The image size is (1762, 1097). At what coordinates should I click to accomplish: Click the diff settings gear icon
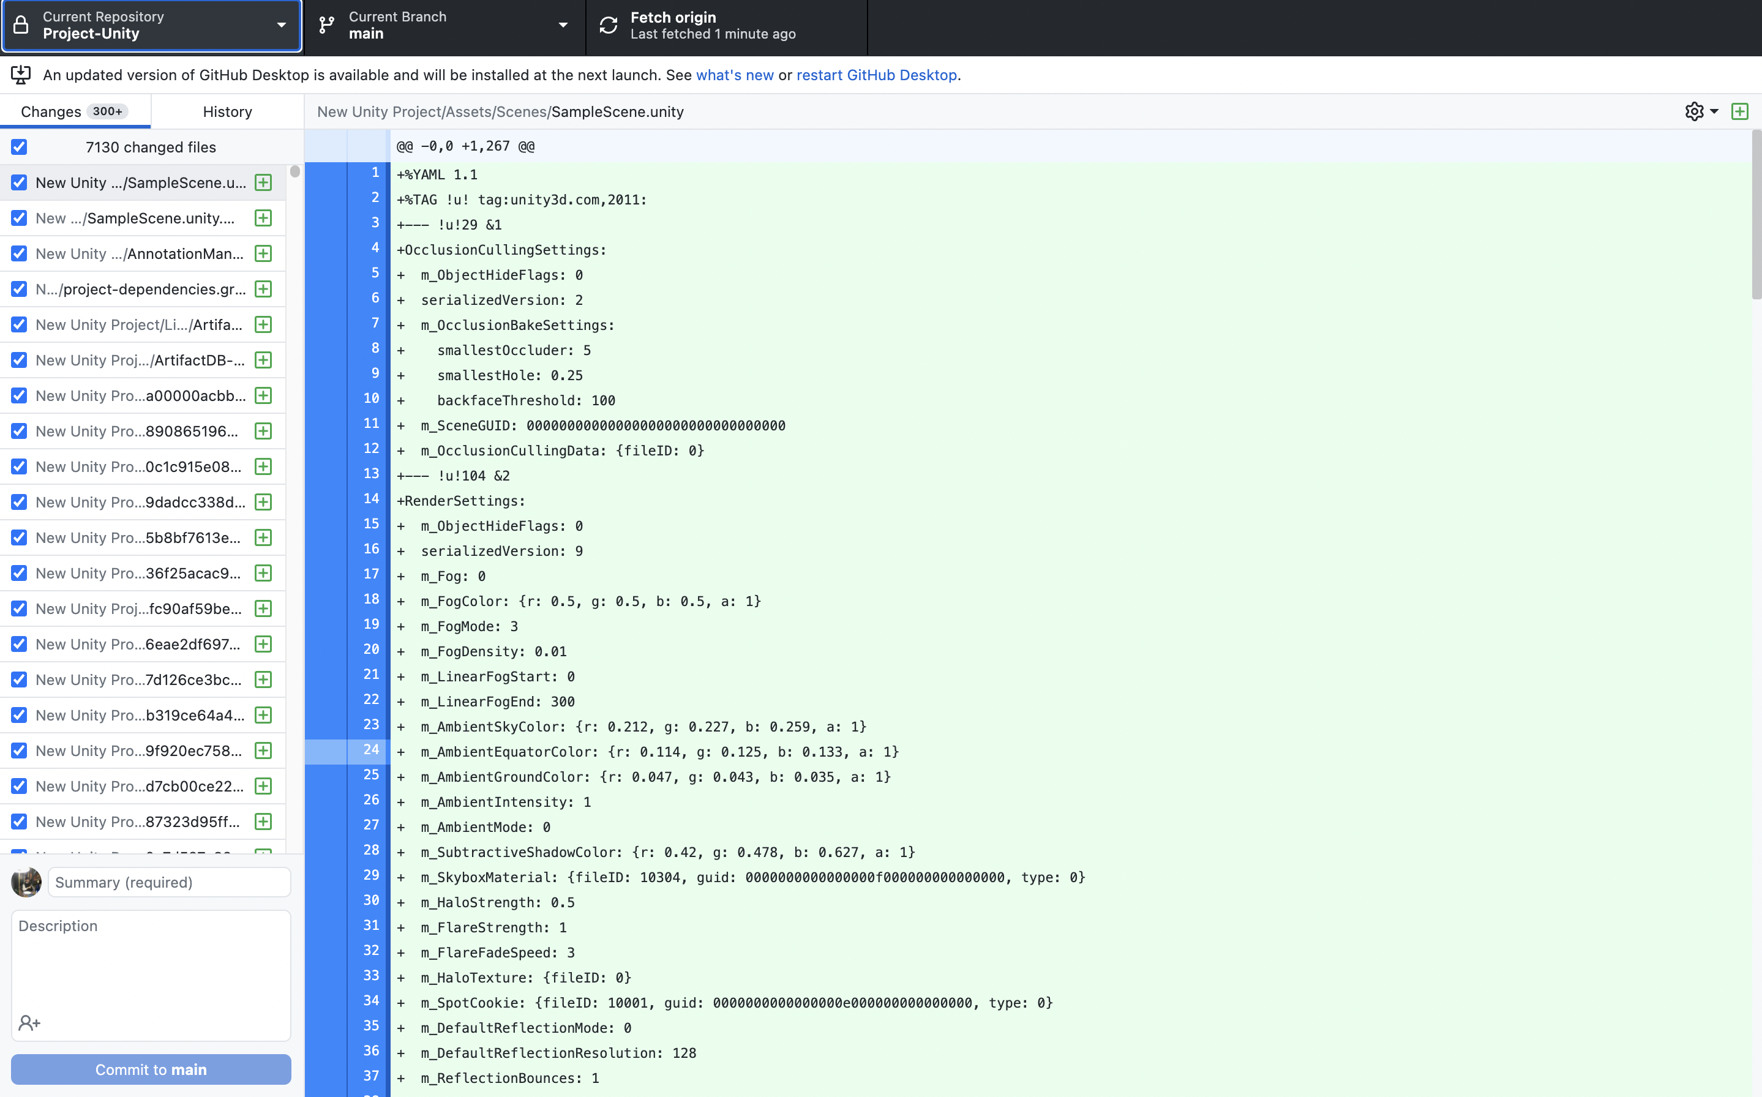click(1694, 112)
